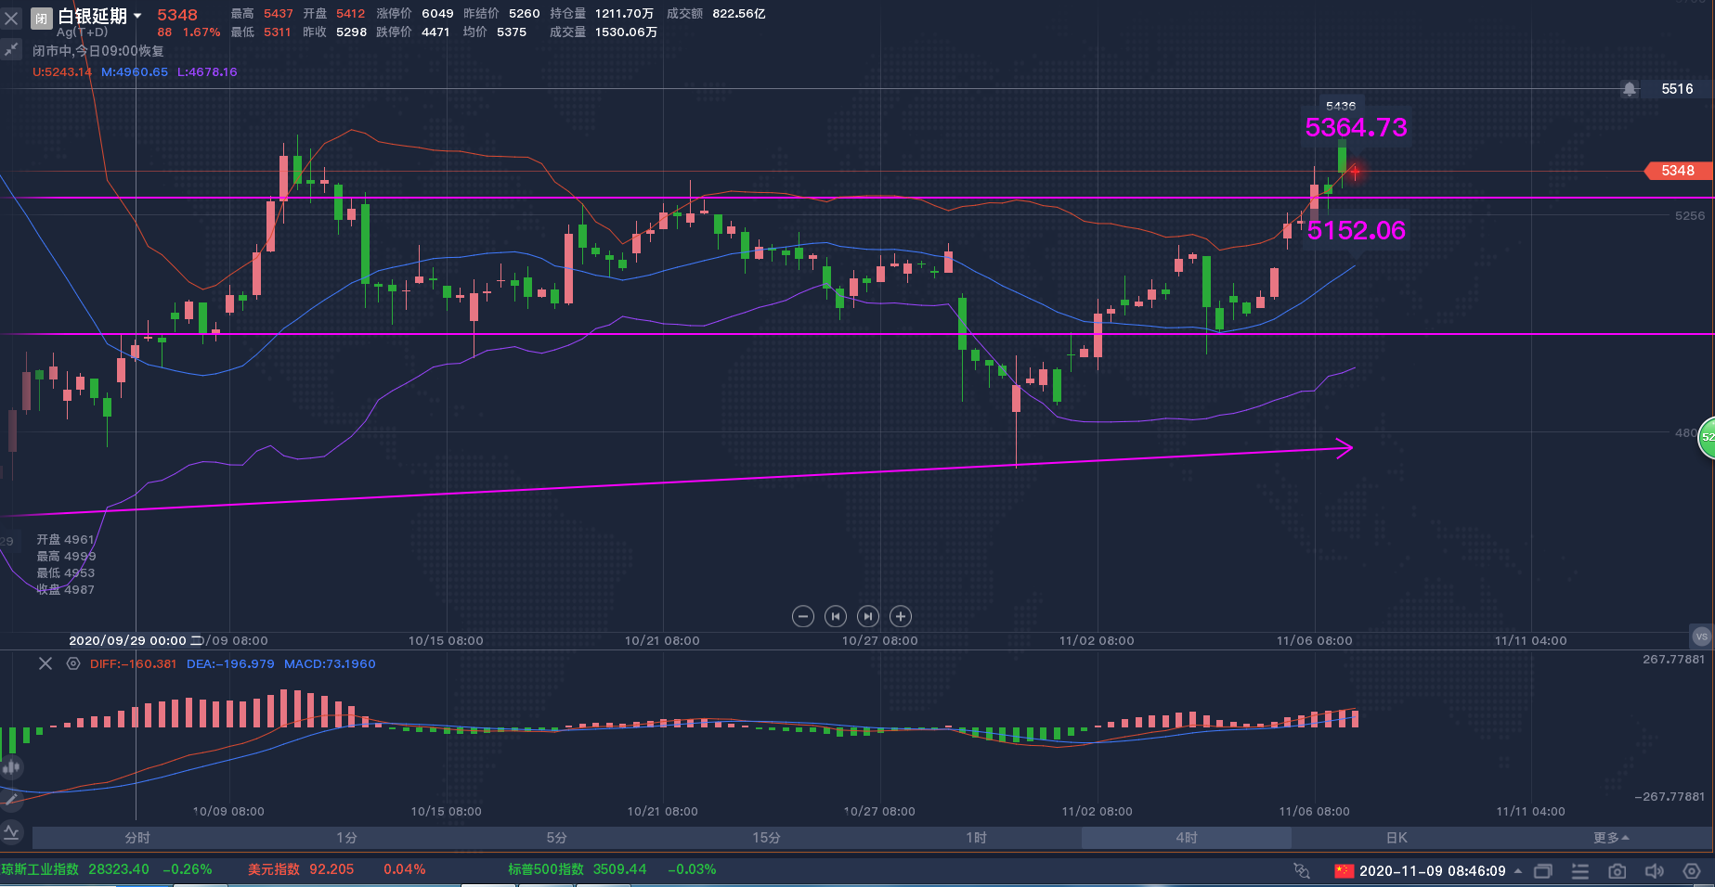
Task: Click the 11/06 08:00 time axis label
Action: pos(1314,640)
